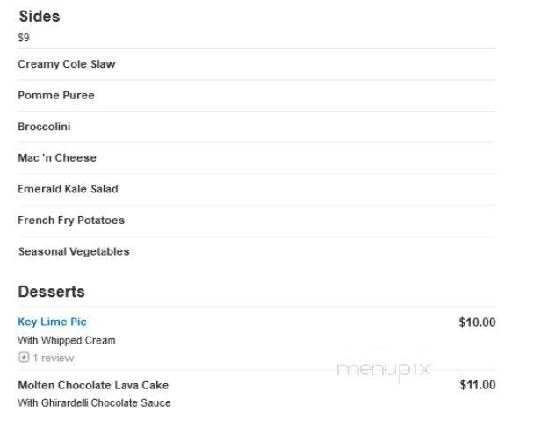Image resolution: width=541 pixels, height=442 pixels.
Task: Click the review star icon
Action: click(24, 358)
